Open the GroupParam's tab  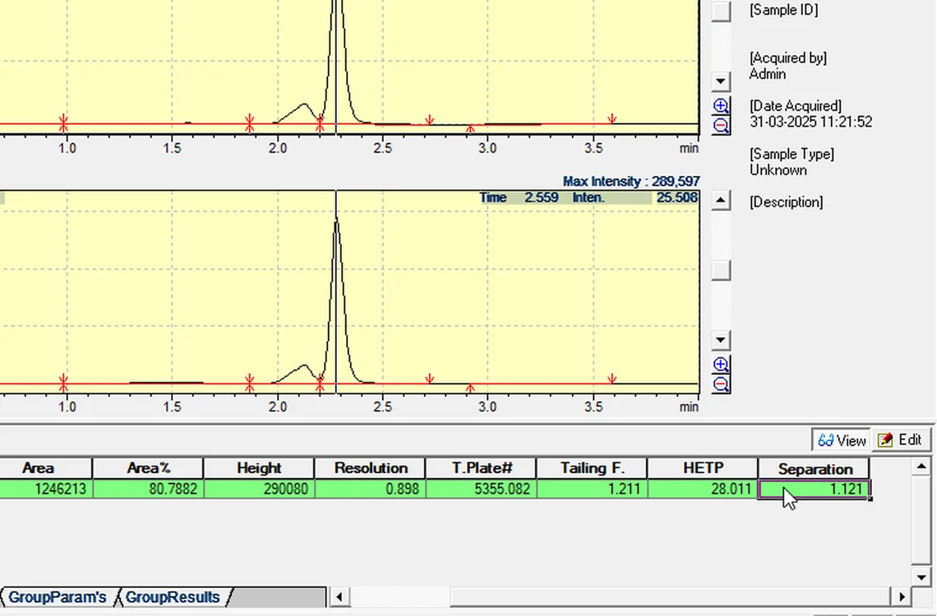click(58, 597)
